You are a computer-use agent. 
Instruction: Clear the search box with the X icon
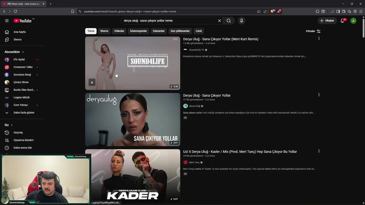click(x=220, y=20)
